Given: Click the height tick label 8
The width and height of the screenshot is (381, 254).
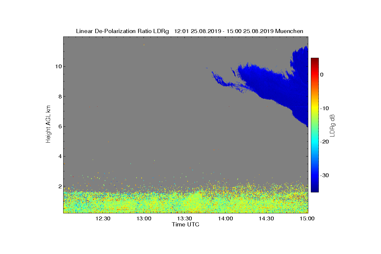Looking at the screenshot, I should [x=60, y=97].
